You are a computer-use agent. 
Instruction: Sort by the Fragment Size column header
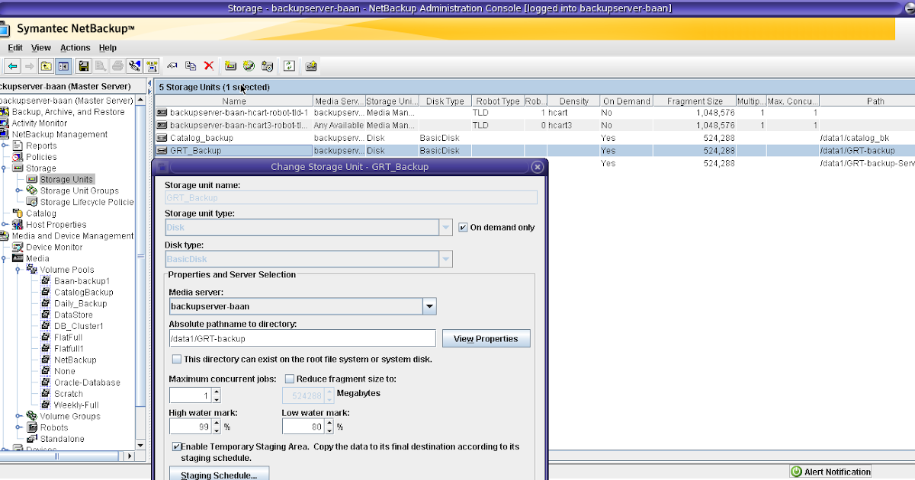(x=695, y=101)
